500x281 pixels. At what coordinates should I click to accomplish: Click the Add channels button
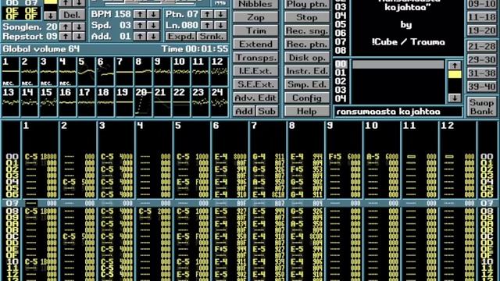[244, 111]
